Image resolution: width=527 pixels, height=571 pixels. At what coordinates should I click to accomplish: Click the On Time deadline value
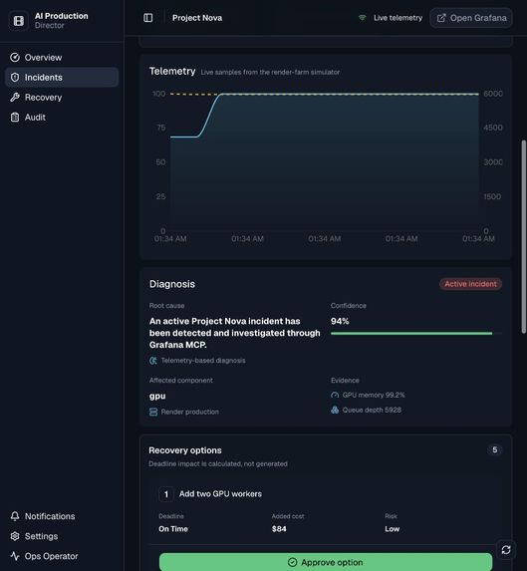pyautogui.click(x=173, y=529)
